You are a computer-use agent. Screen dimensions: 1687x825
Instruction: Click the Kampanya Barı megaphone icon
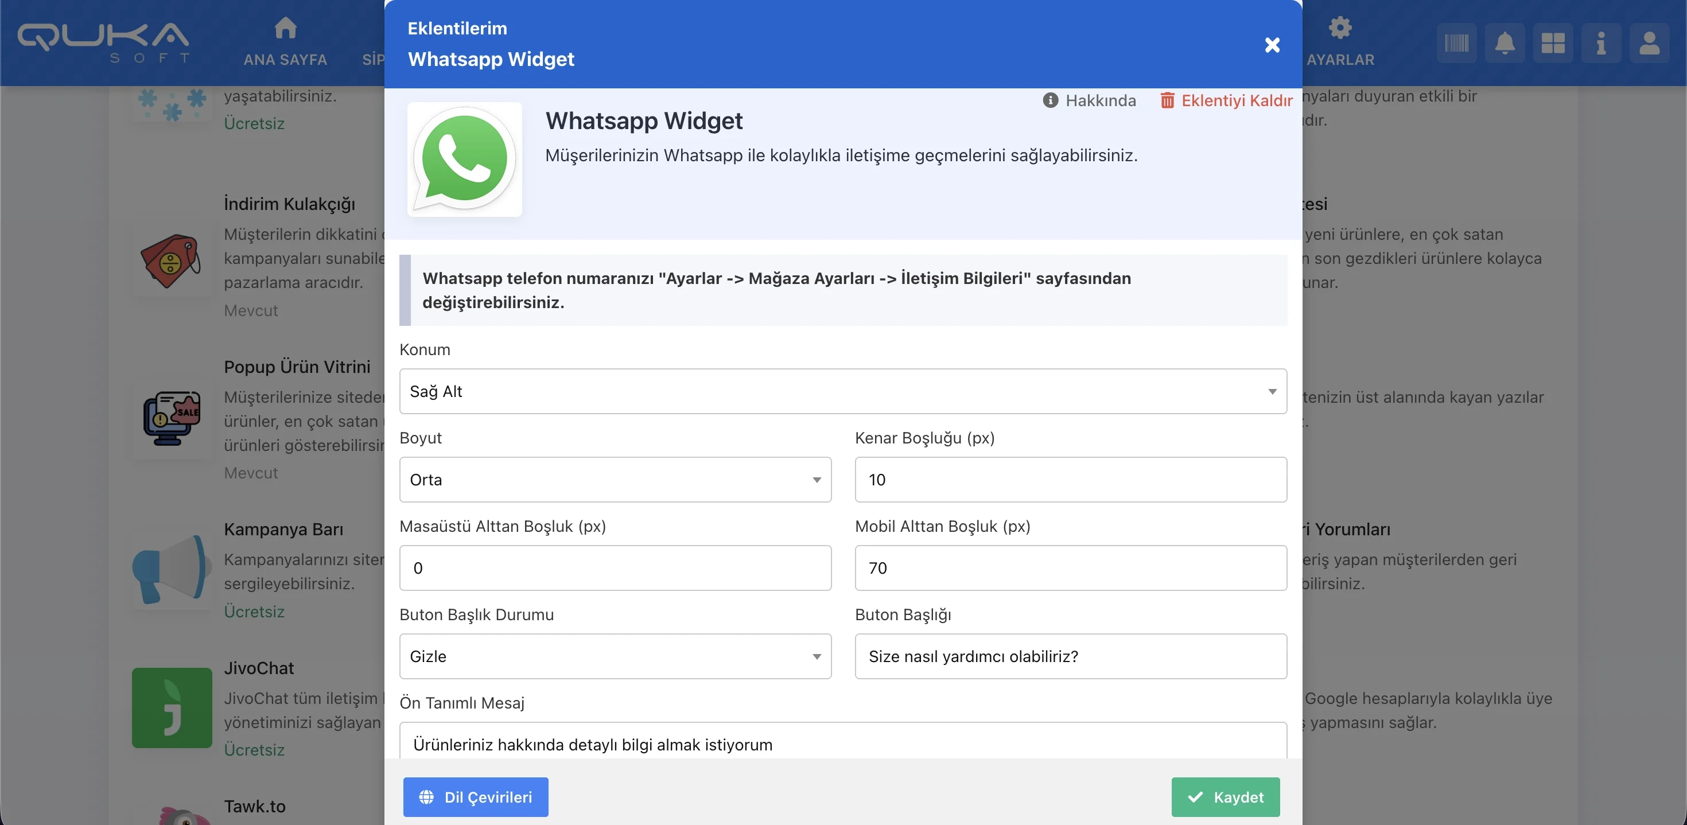[172, 569]
